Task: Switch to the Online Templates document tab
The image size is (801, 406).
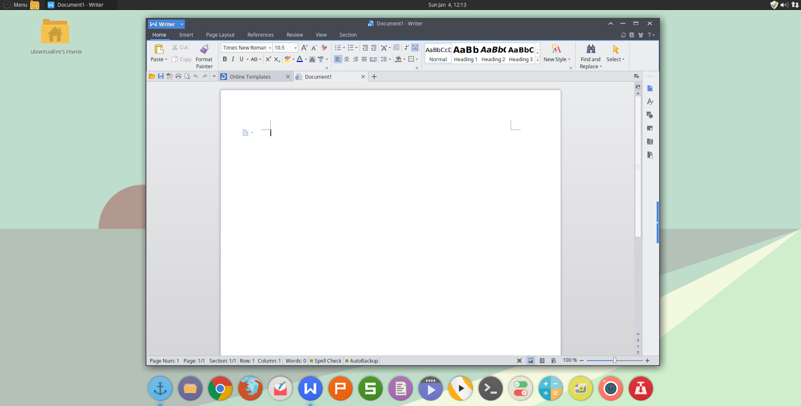Action: click(x=255, y=76)
